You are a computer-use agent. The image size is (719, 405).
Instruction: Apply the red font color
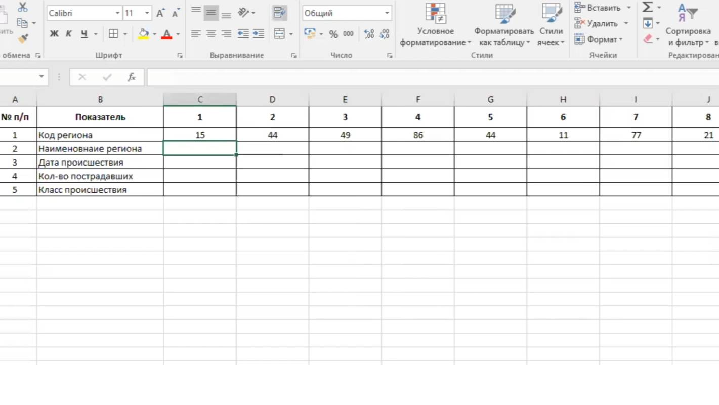pyautogui.click(x=166, y=34)
